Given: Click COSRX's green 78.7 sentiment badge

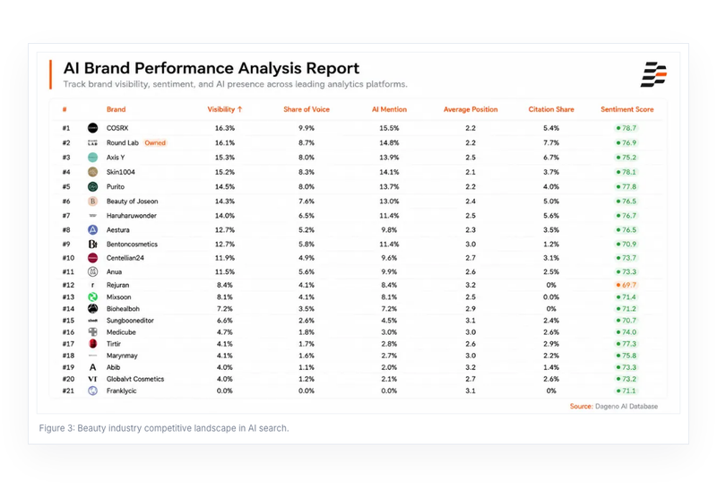Looking at the screenshot, I should 626,128.
